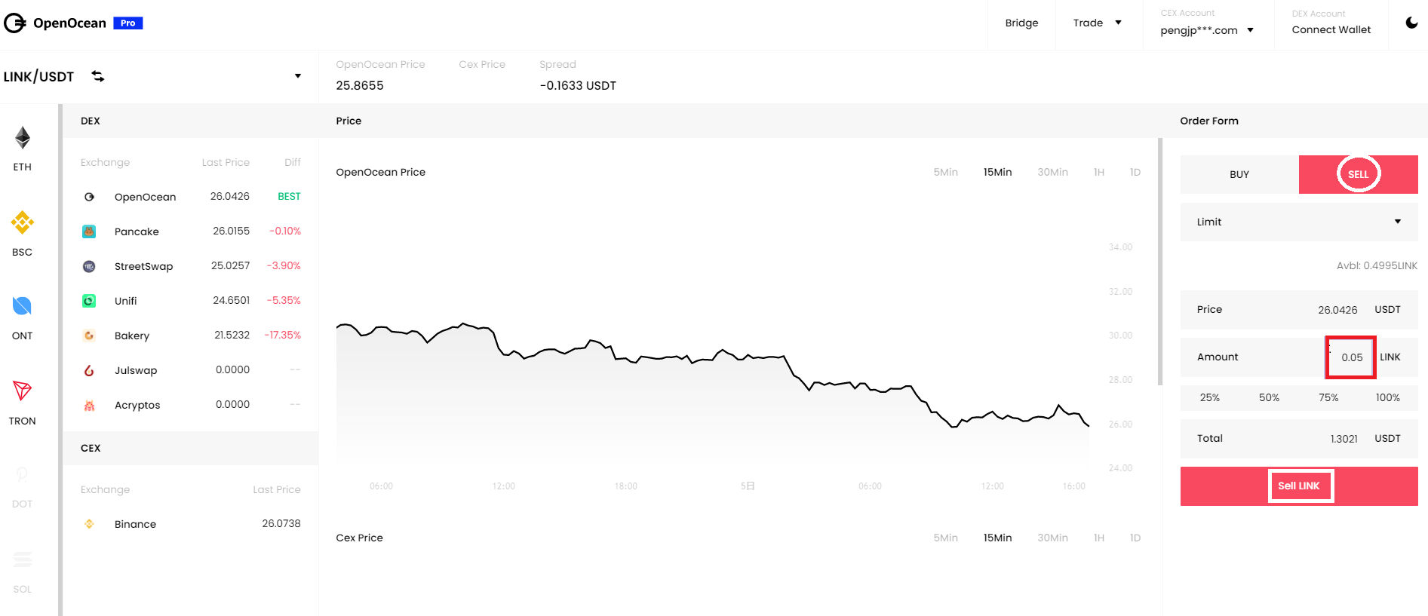Swap the LINK/USDT pair direction

98,76
